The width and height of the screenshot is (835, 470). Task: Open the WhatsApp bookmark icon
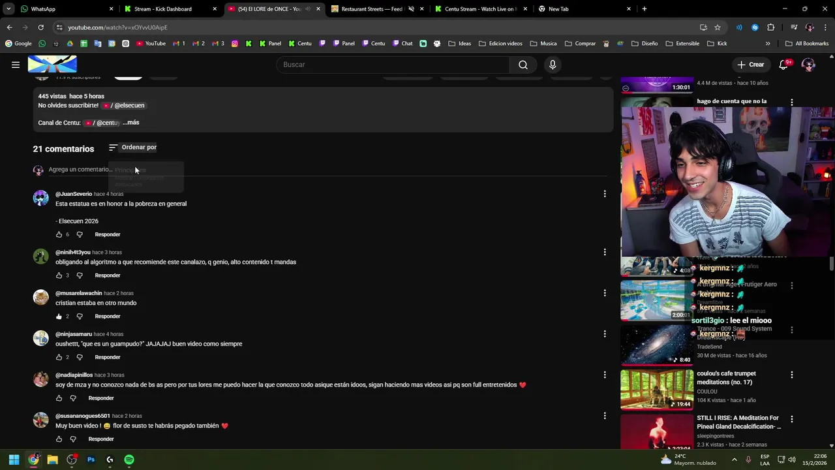42,44
